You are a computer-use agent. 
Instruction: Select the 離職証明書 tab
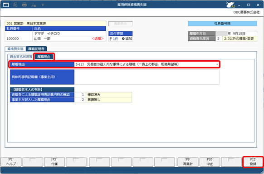(x=36, y=49)
